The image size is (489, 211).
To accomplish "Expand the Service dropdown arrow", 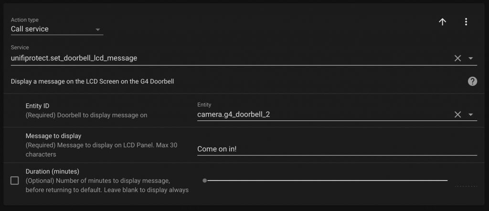I will pos(471,58).
